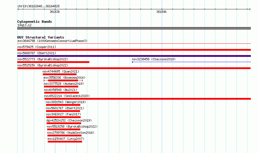The height and width of the screenshot is (153, 259).
Task: Open esv1150407 (Levy2007) label
Action: [66, 139]
